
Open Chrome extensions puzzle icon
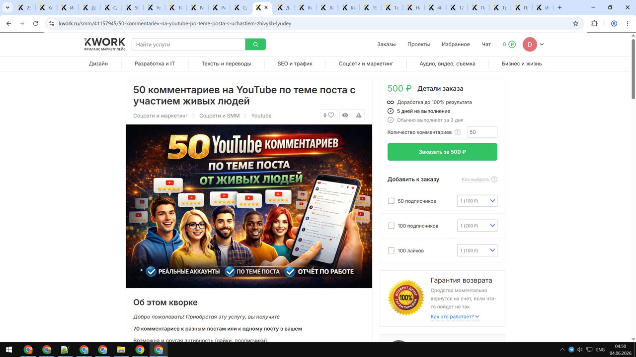coord(594,23)
